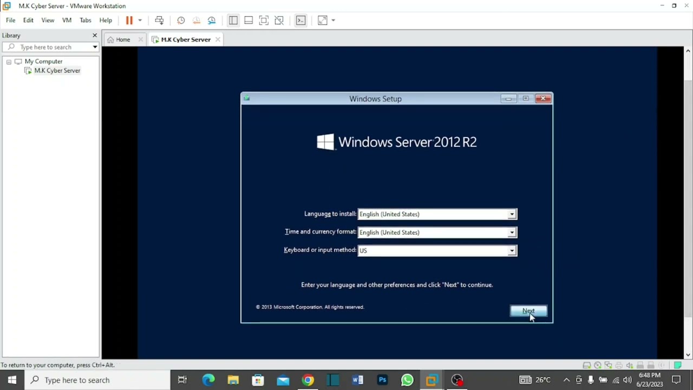Open the Windows Start menu
Image resolution: width=693 pixels, height=390 pixels.
[x=12, y=380]
